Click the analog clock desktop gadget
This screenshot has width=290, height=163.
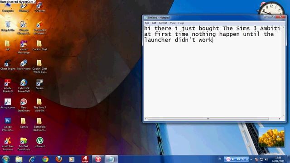tap(271, 9)
